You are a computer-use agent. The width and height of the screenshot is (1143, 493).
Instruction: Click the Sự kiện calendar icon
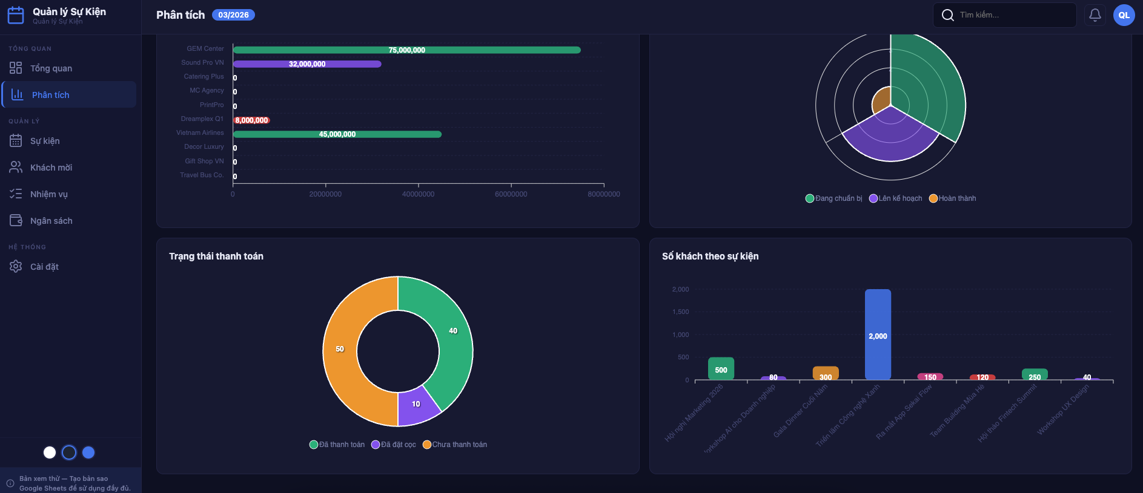pos(16,141)
